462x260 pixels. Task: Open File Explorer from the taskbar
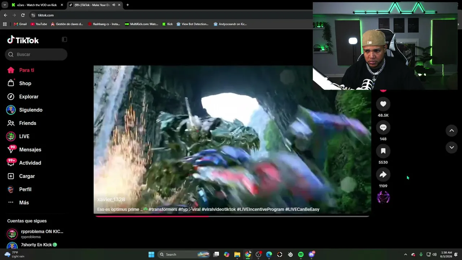click(237, 255)
